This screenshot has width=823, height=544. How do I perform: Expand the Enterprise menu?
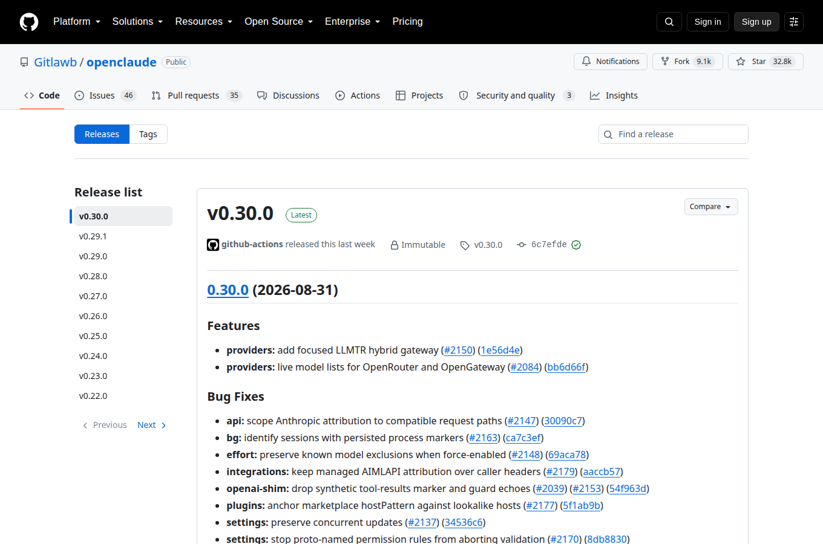(x=353, y=21)
